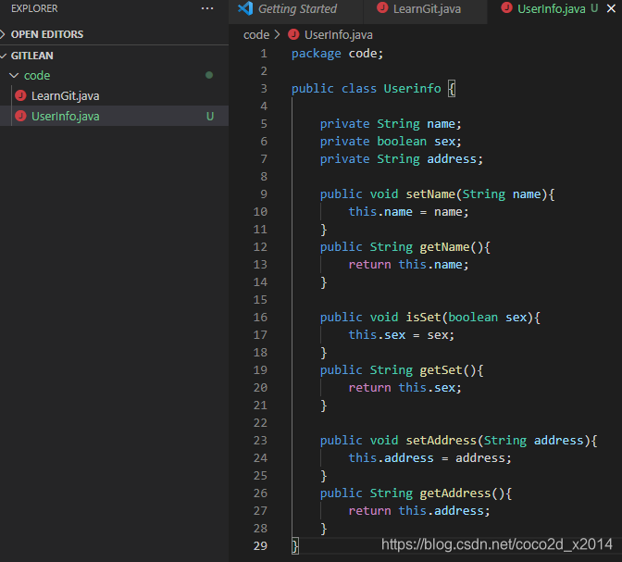The width and height of the screenshot is (622, 562).
Task: Open LearnGit.java in the file tree
Action: (x=65, y=95)
